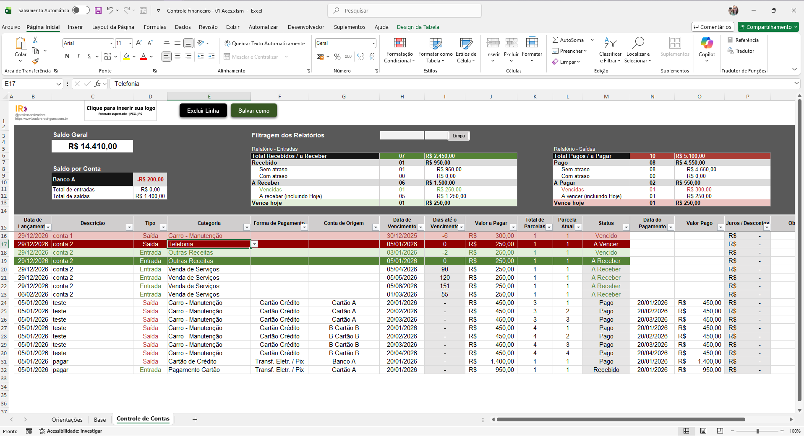Click the Classificar e Filtrar icon
This screenshot has width=804, height=436.
[x=610, y=43]
